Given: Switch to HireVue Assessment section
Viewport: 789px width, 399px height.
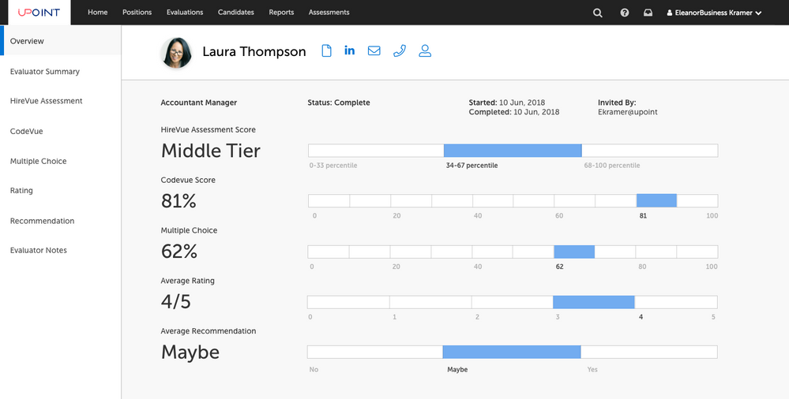Looking at the screenshot, I should 46,101.
